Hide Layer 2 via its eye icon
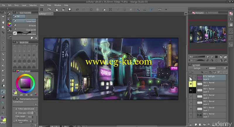 point(191,103)
